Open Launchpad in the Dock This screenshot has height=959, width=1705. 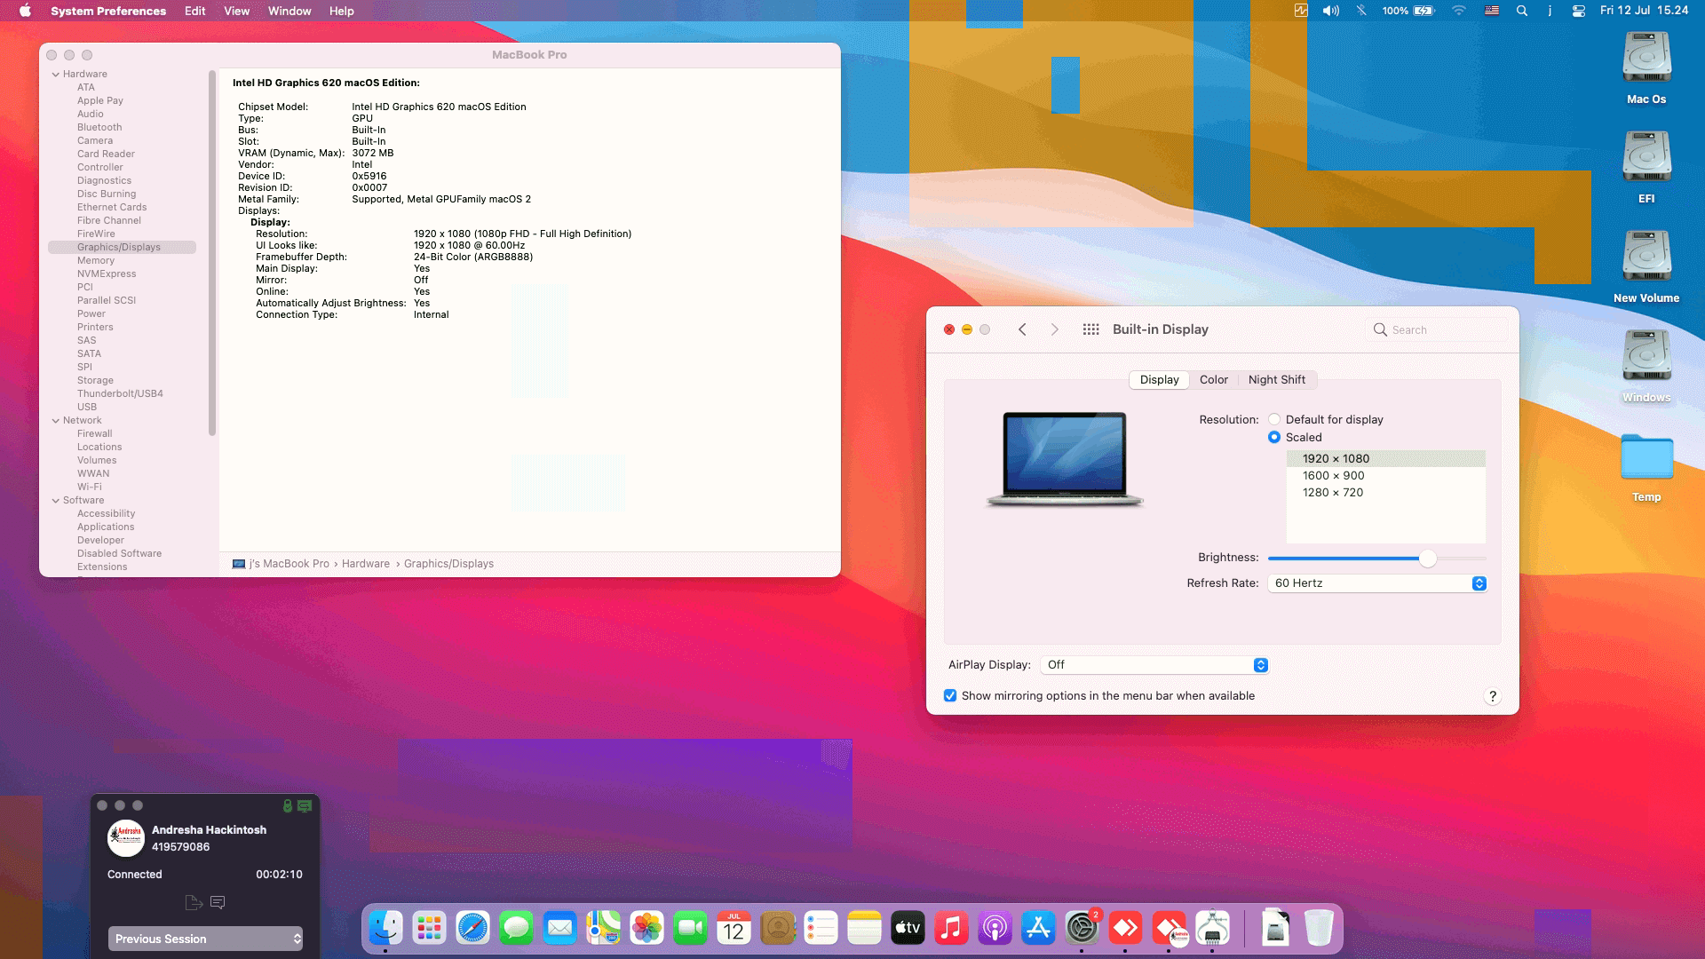coord(429,929)
